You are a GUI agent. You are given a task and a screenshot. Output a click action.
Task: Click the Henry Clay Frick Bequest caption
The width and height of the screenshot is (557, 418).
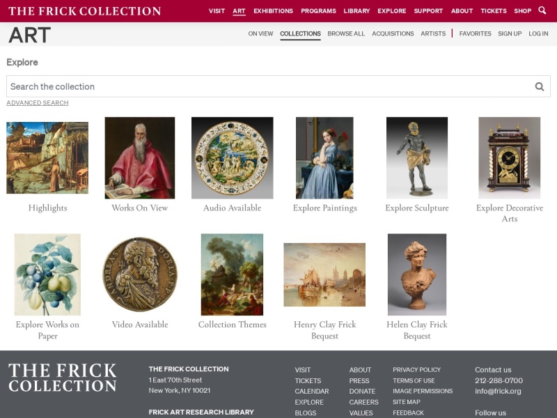[x=324, y=330]
